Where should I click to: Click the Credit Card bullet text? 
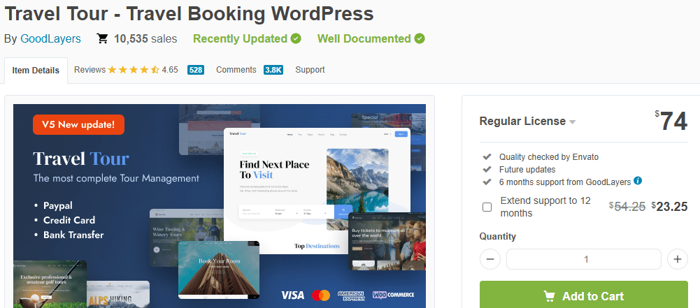tap(69, 220)
